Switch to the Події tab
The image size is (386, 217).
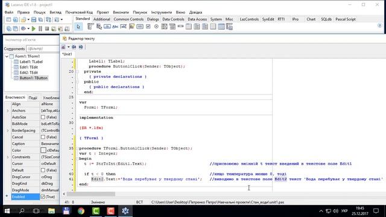point(33,98)
